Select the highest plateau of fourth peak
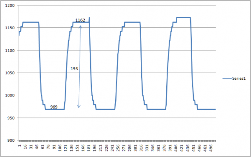 (x=183, y=18)
